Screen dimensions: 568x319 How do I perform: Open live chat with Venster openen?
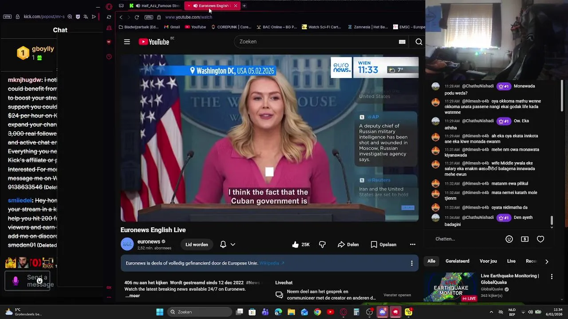[397, 295]
